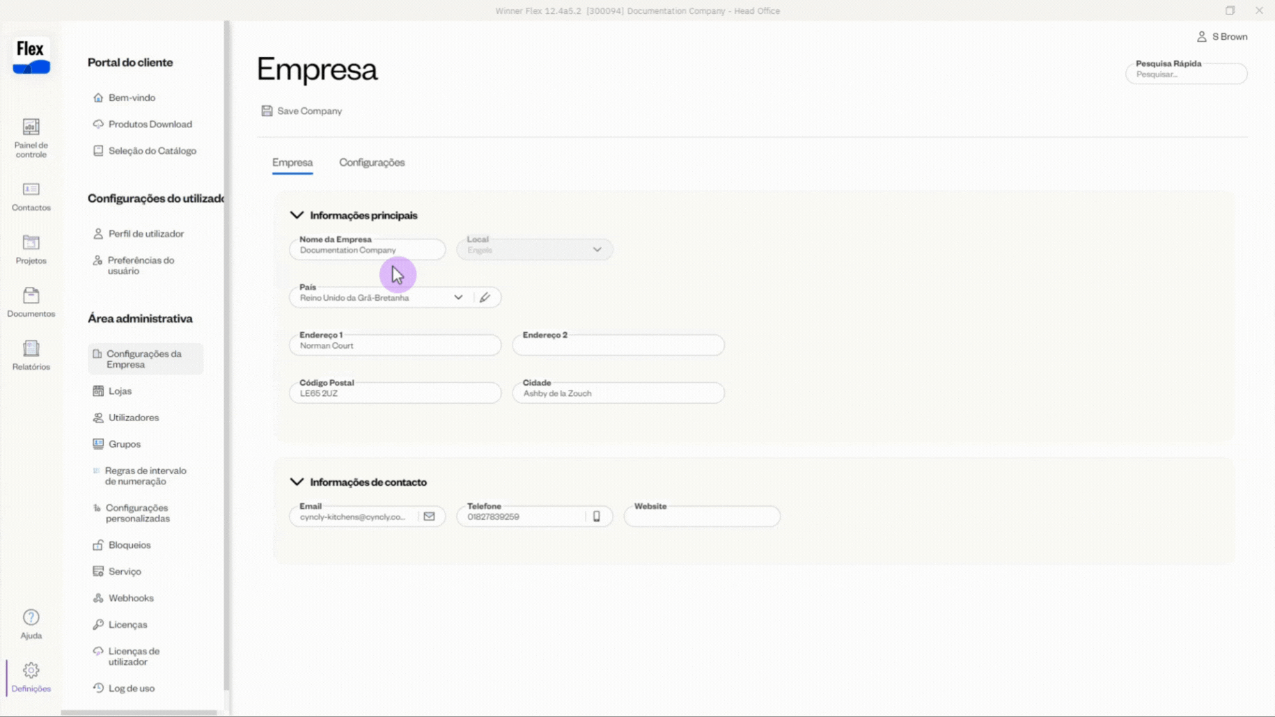The height and width of the screenshot is (717, 1275).
Task: Select Lojas in Área administrativa menu
Action: click(x=120, y=391)
